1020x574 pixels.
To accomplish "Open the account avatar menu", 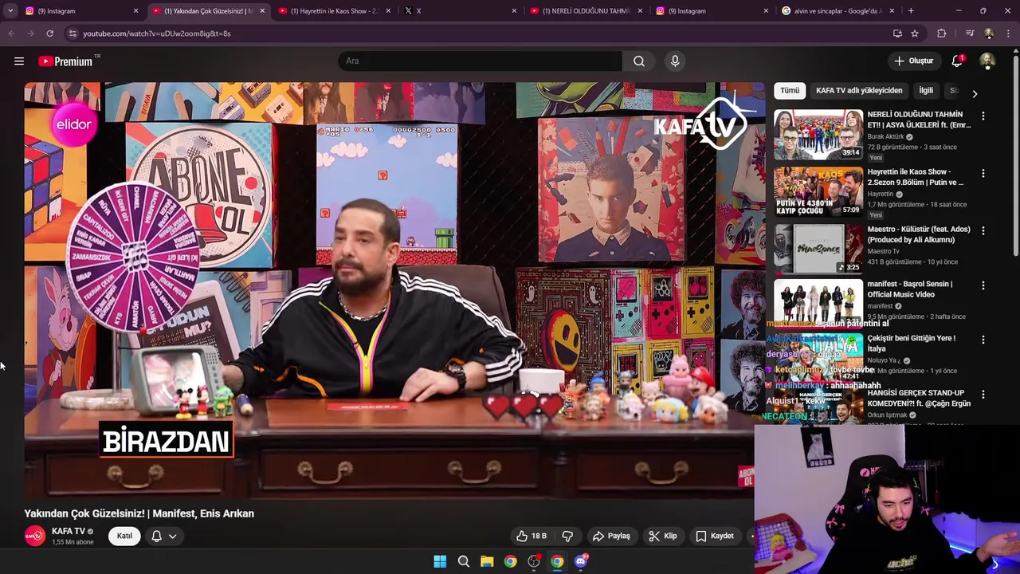I will pyautogui.click(x=987, y=61).
